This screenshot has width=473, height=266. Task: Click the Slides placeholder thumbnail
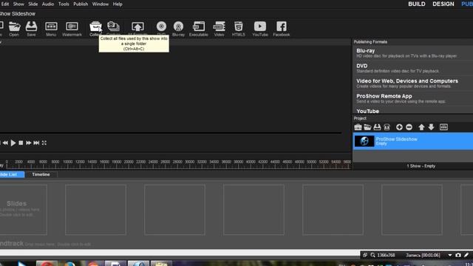23,210
